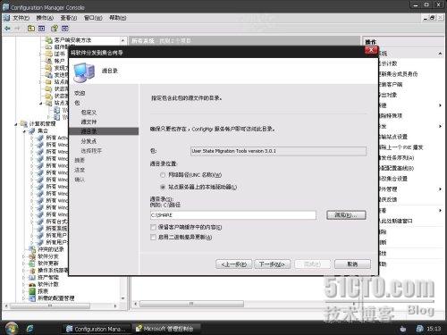The width and height of the screenshot is (447, 335).
Task: Click the console tree scroll-down arrow
Action: point(122,298)
